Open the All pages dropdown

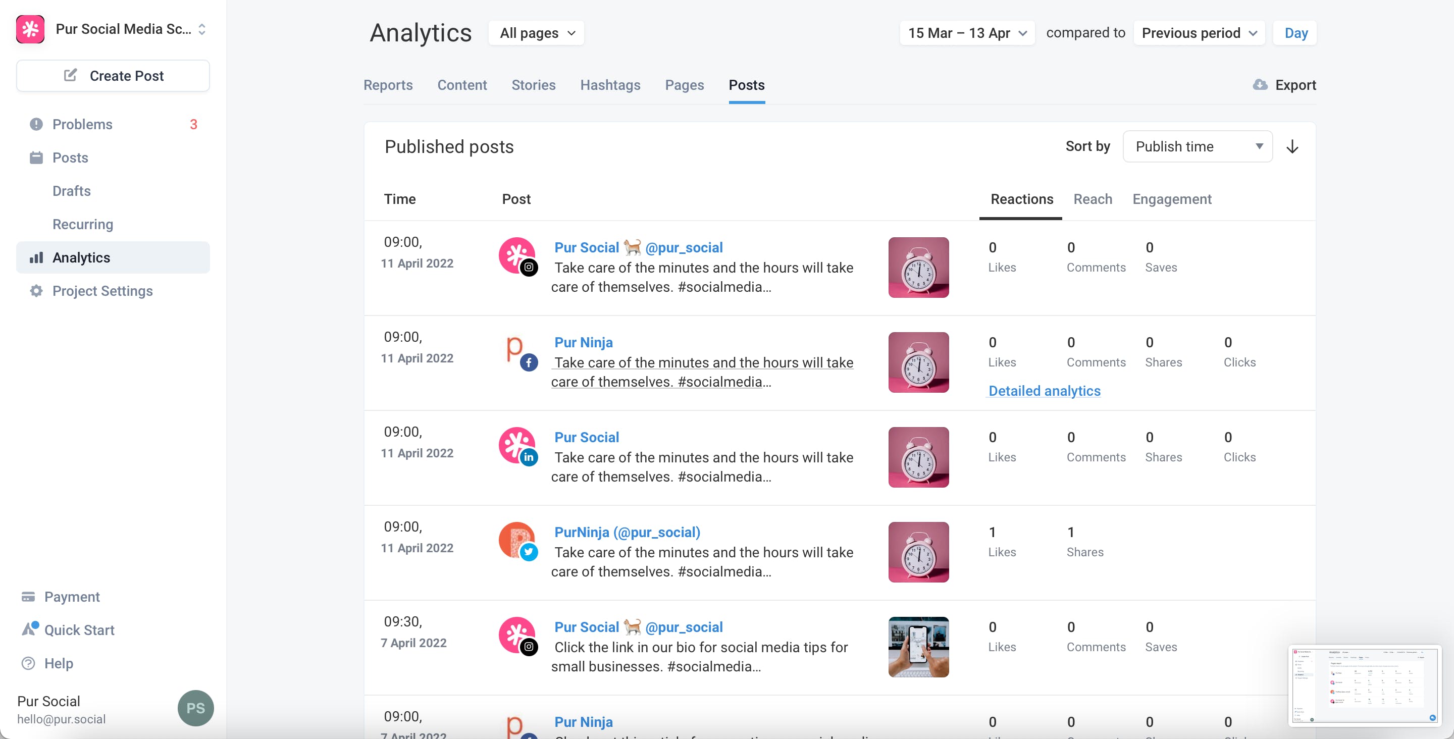tap(536, 33)
